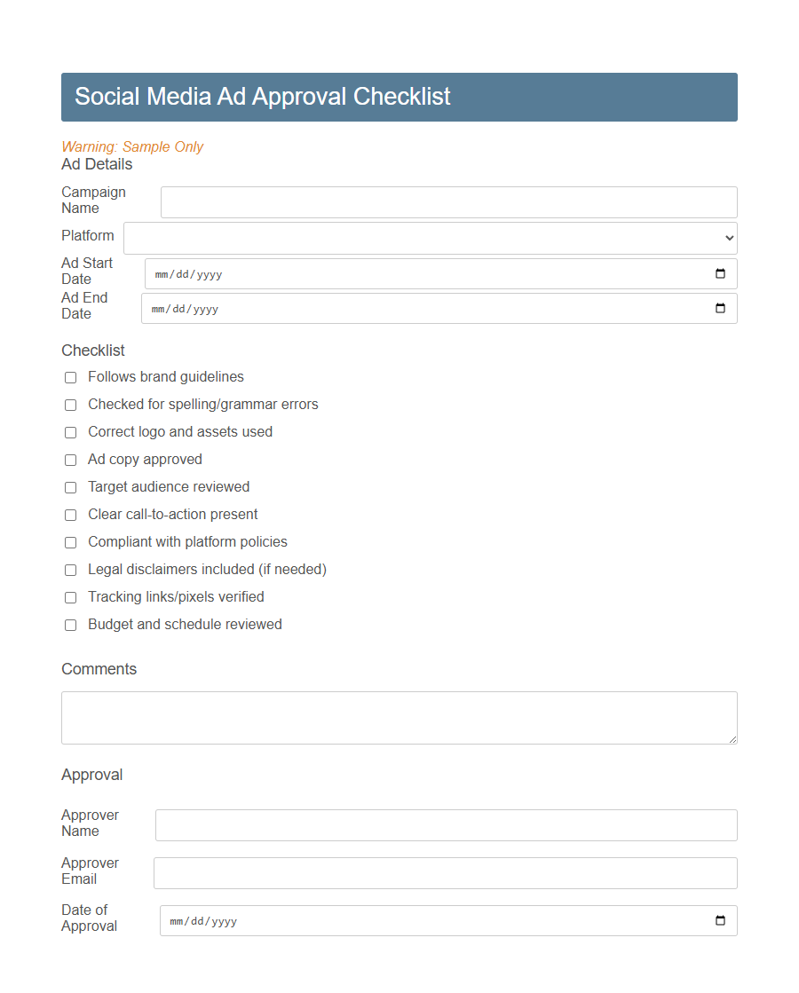Check Budget and schedule reviewed
Screen dimensions: 799x993
coord(70,625)
